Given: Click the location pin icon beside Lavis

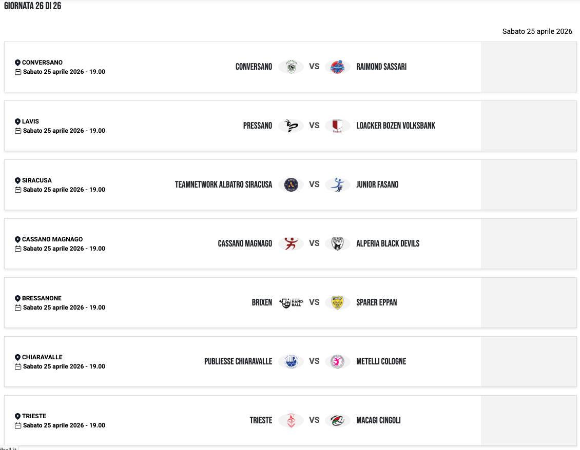Looking at the screenshot, I should (17, 122).
